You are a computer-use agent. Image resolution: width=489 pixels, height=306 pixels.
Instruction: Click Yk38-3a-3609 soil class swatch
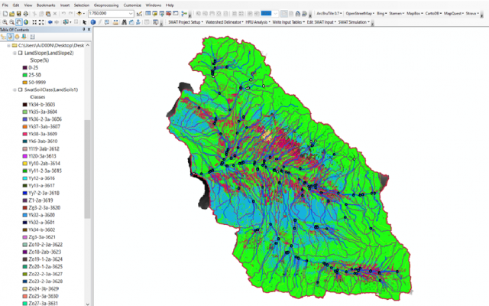point(25,134)
